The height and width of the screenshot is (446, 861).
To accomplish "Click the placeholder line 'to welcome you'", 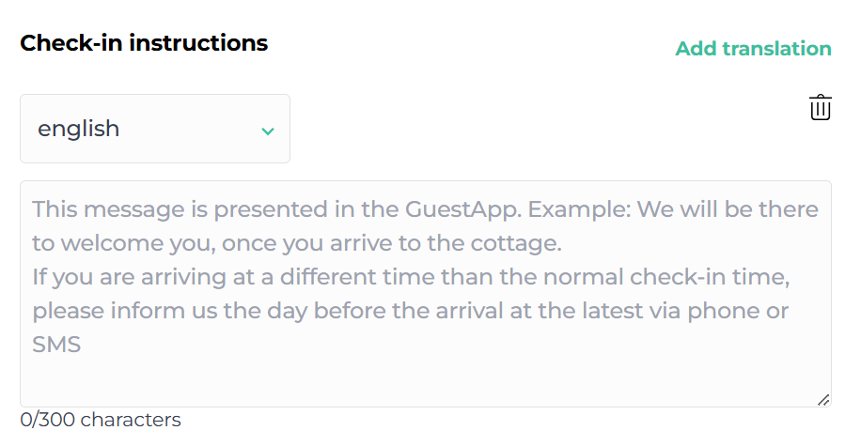I will pos(296,244).
